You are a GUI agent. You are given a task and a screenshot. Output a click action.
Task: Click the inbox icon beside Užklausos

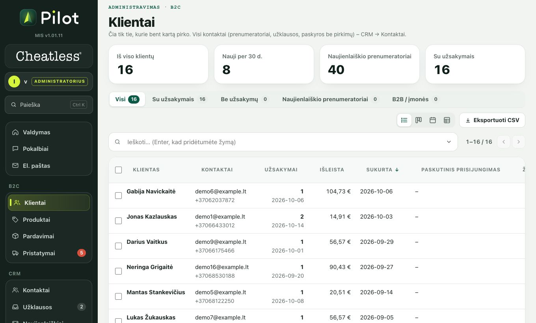[x=15, y=307]
